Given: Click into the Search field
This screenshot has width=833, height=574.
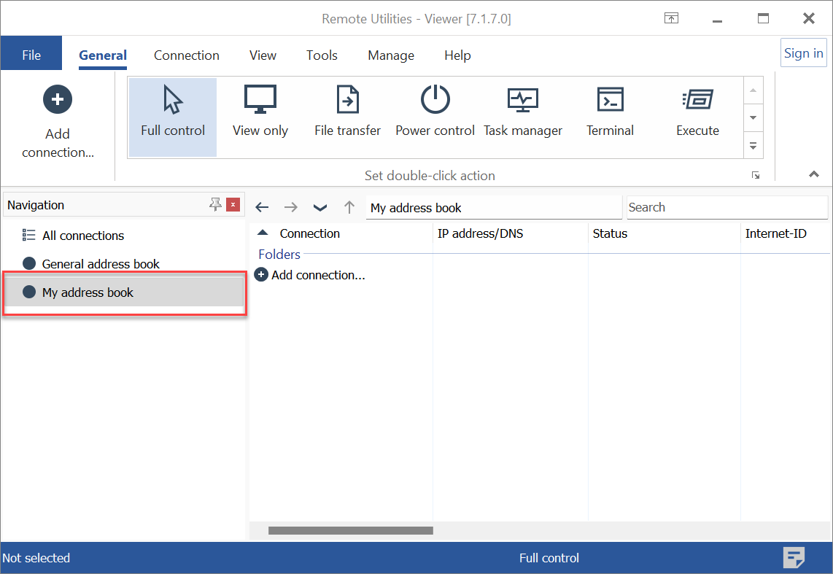Looking at the screenshot, I should (x=727, y=207).
